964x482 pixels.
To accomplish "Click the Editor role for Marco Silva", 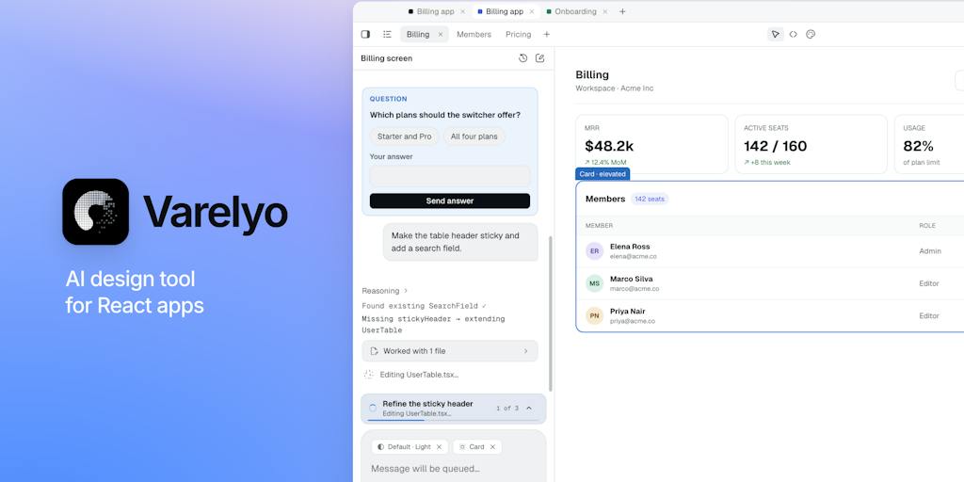I will coord(929,283).
